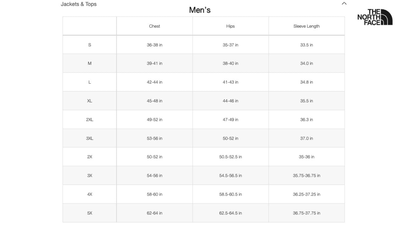Click the 36-38 in chest cell
407x229 pixels.
[x=155, y=45]
